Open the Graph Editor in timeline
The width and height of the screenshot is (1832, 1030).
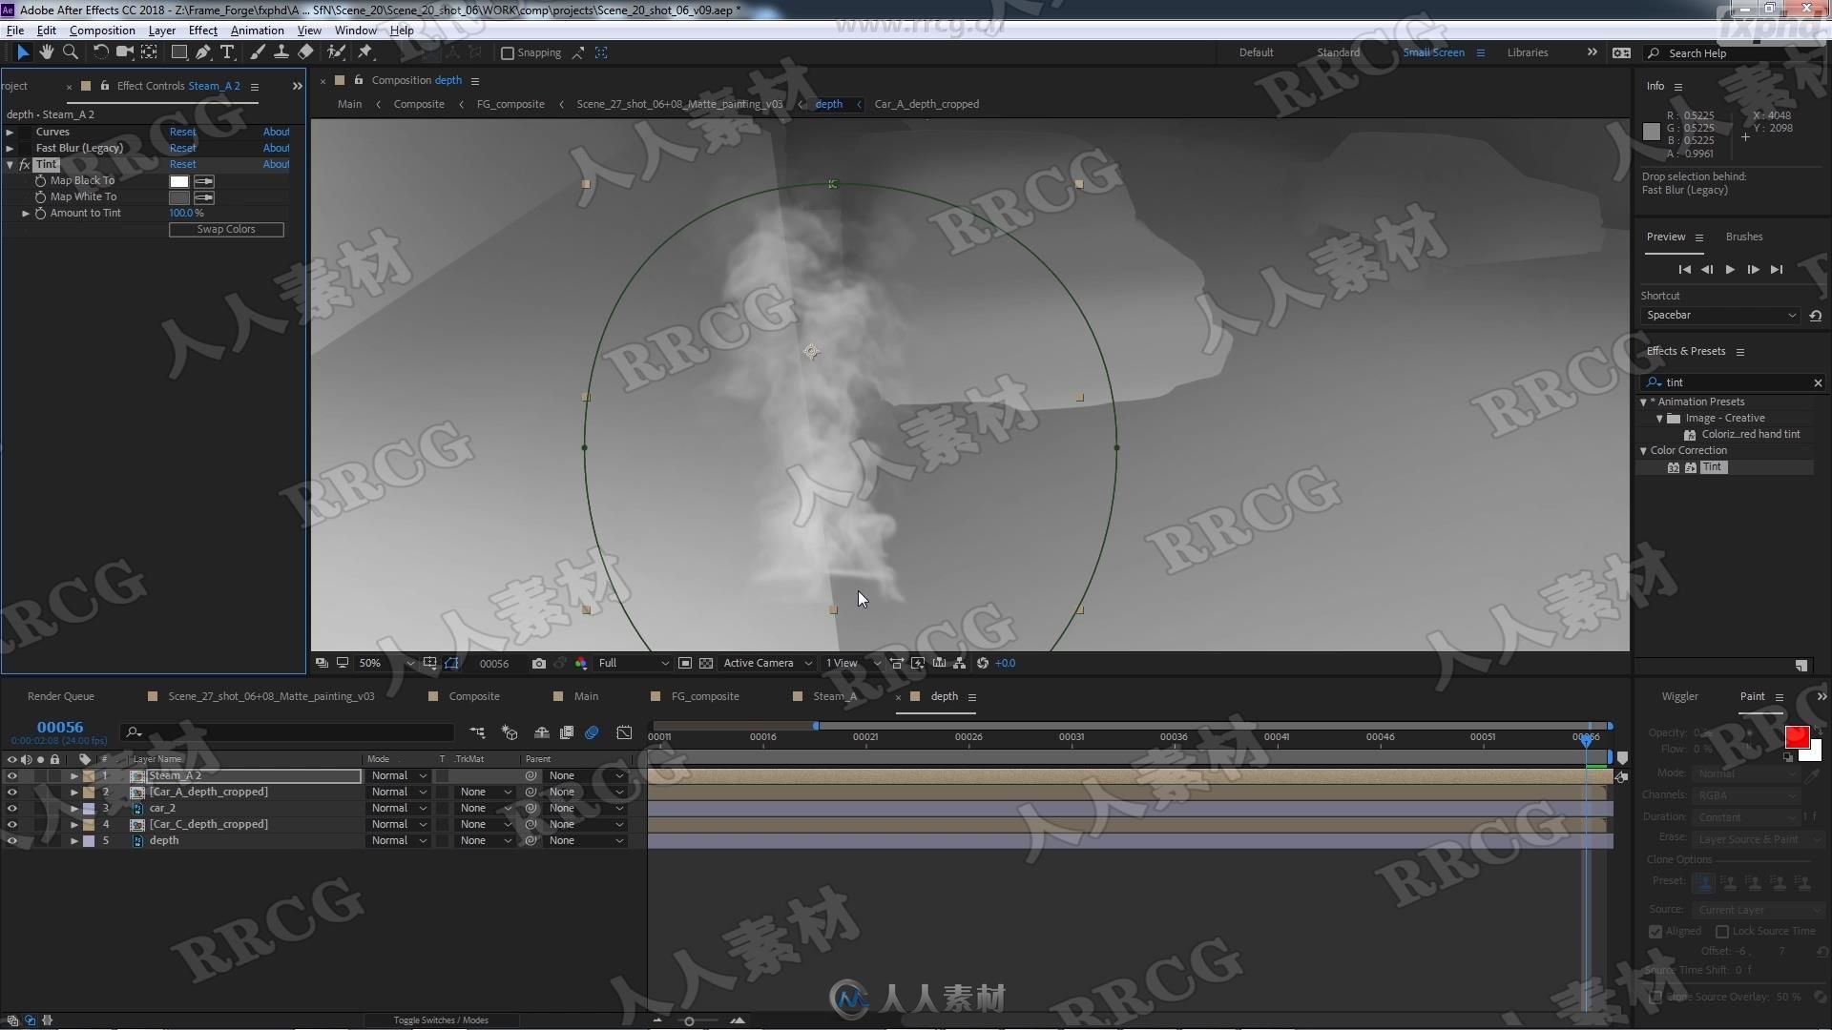[624, 732]
